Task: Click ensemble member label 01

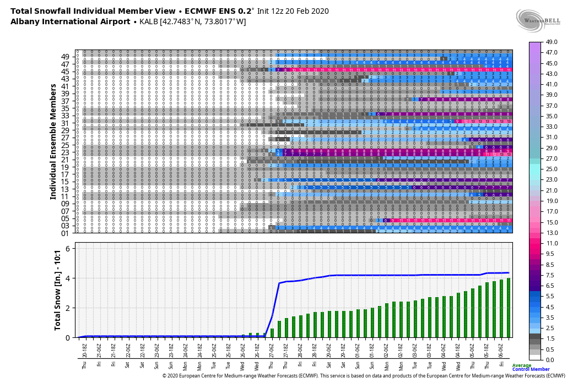Action: [x=66, y=233]
